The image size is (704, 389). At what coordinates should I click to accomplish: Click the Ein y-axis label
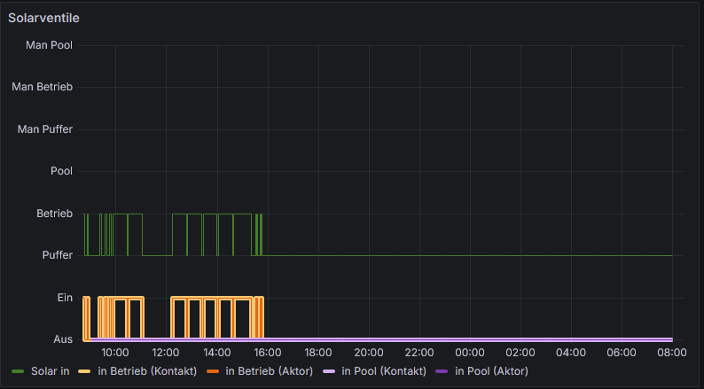(x=65, y=298)
